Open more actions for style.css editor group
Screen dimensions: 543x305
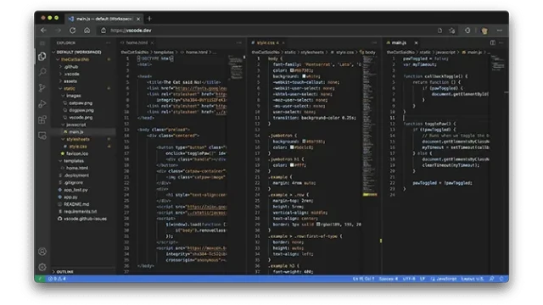tap(374, 43)
